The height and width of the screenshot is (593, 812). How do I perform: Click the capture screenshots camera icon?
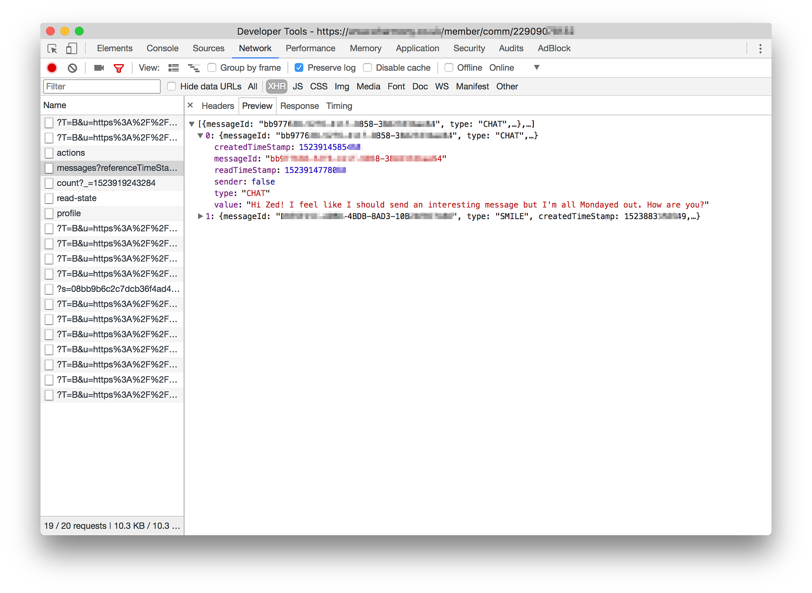[99, 68]
